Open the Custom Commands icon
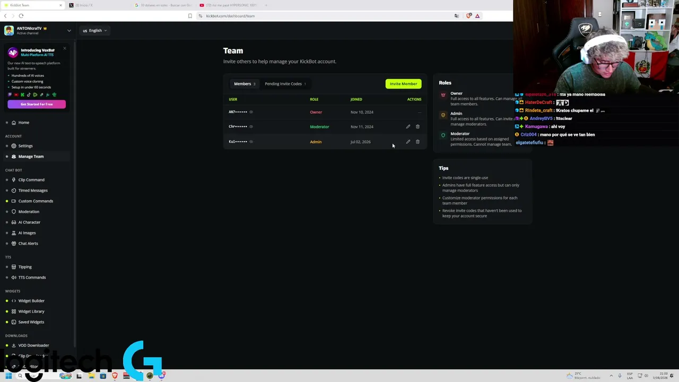Viewport: 679px width, 382px height. coord(14,201)
